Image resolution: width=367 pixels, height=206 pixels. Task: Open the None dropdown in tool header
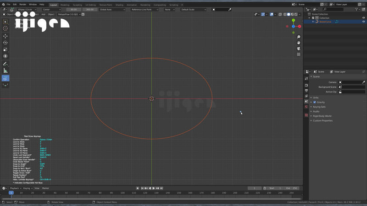click(169, 10)
